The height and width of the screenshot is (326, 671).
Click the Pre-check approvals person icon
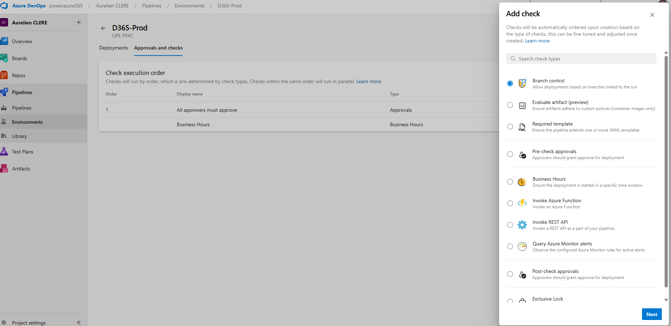click(522, 155)
